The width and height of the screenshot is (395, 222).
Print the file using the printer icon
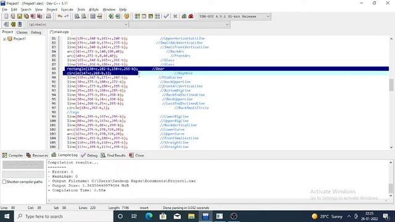[x=48, y=17]
